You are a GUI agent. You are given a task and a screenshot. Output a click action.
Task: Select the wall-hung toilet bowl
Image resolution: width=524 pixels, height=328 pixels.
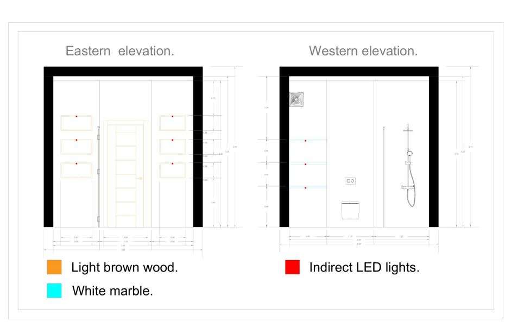(x=349, y=210)
